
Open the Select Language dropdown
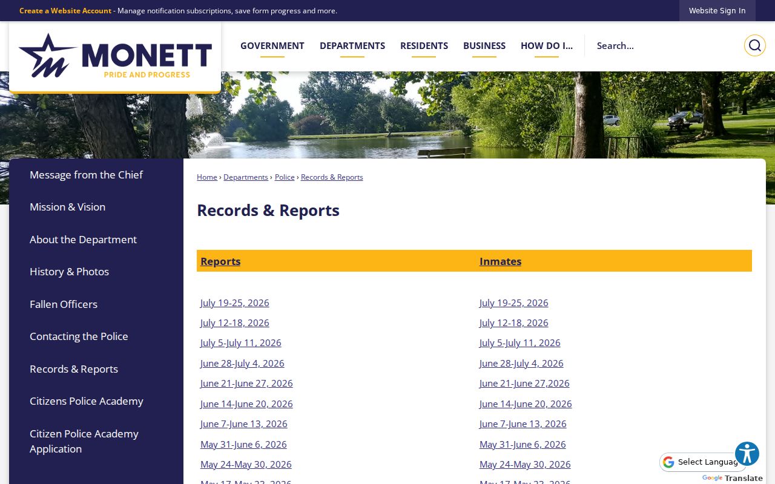[x=702, y=462]
